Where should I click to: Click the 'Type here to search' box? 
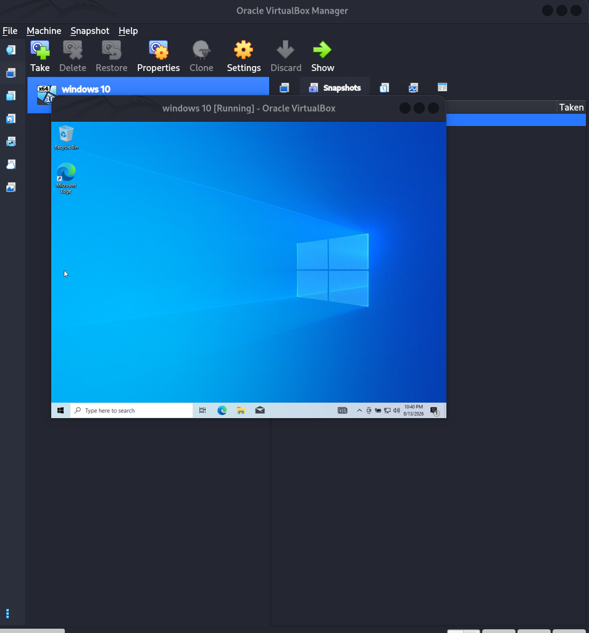click(132, 411)
